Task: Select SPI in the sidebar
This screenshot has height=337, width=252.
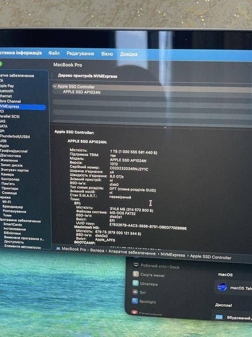Action: click(2, 131)
